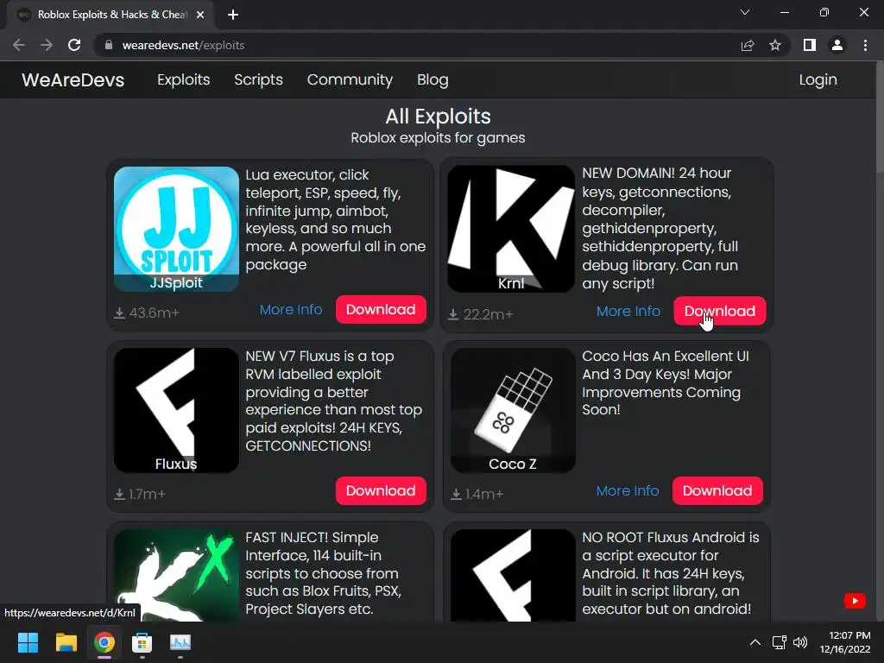This screenshot has width=884, height=663.
Task: Show hidden system tray icons
Action: (x=755, y=642)
